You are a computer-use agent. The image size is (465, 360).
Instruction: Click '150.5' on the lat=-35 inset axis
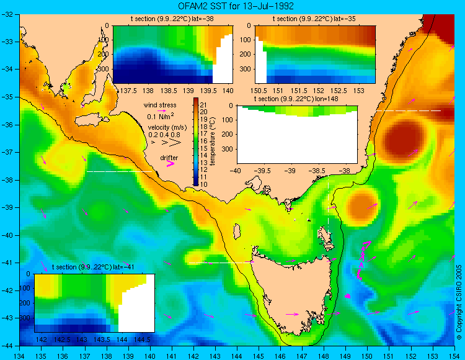point(260,91)
